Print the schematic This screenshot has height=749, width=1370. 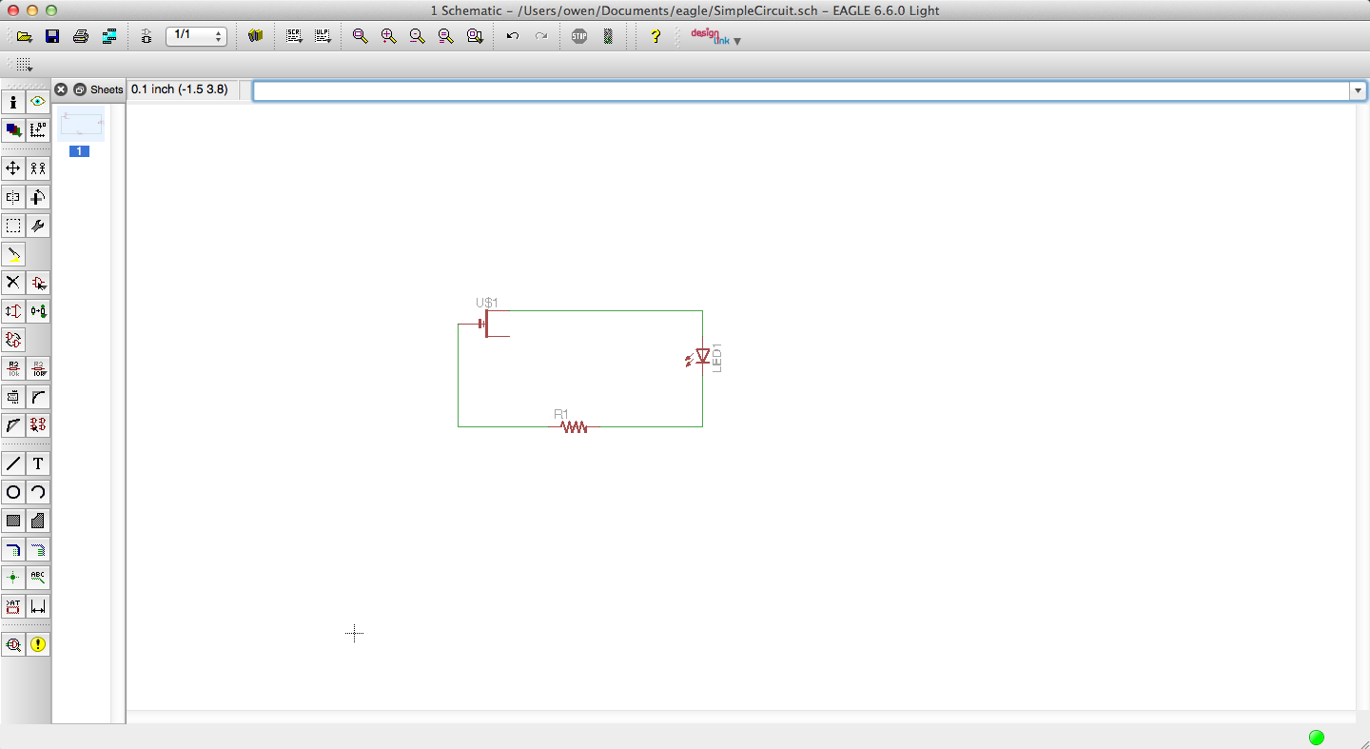click(81, 36)
